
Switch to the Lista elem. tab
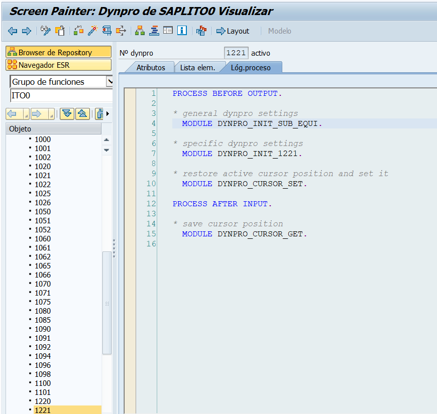pyautogui.click(x=197, y=68)
